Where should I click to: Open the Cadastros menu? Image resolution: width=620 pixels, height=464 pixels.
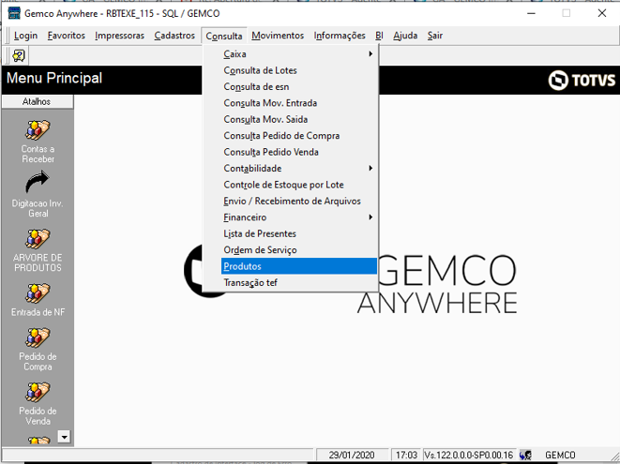174,36
